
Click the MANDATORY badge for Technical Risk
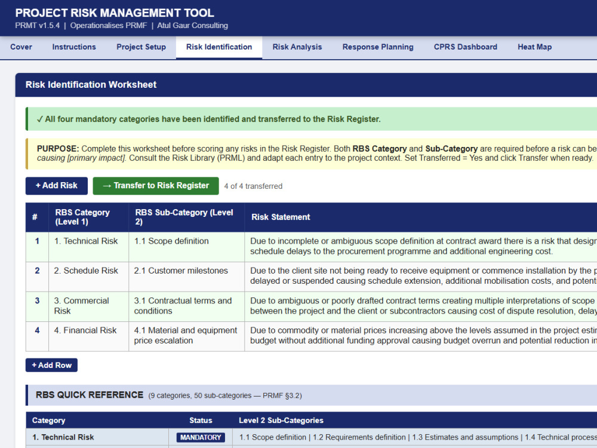tap(201, 437)
